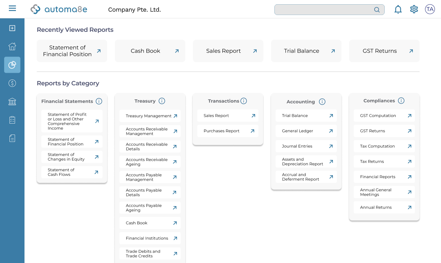Go to the sidebar home icon

click(12, 46)
